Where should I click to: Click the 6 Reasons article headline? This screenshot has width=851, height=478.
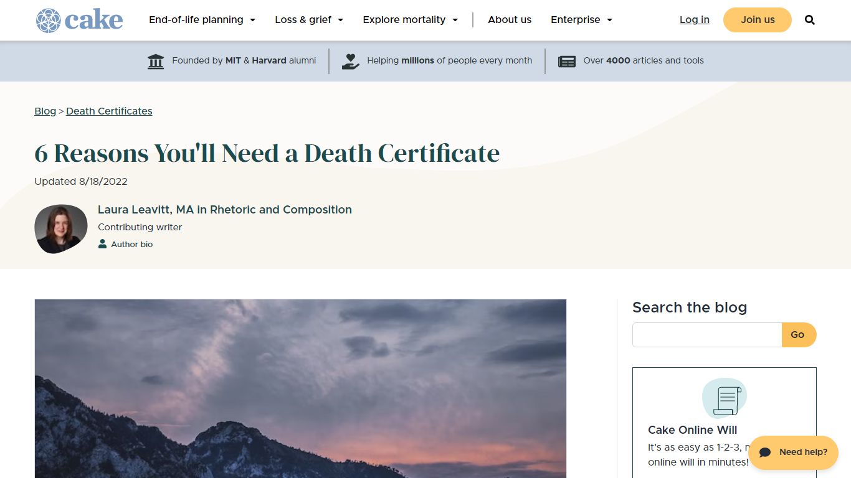coord(267,153)
